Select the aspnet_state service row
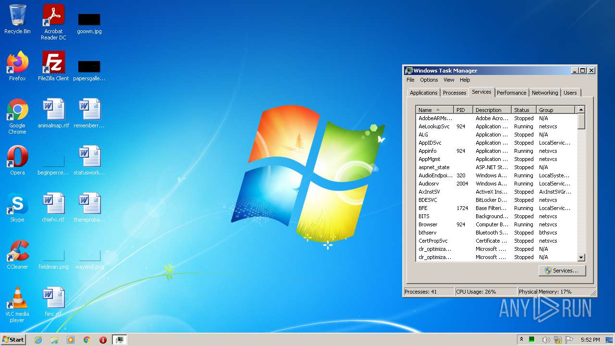 (x=496, y=167)
